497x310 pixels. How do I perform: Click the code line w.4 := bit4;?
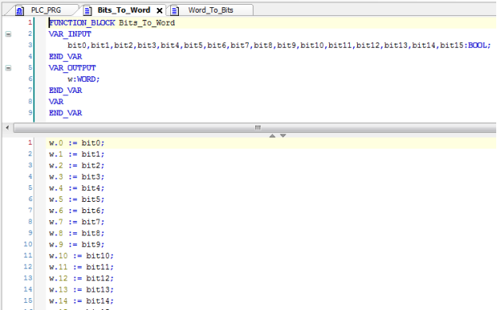click(x=76, y=188)
